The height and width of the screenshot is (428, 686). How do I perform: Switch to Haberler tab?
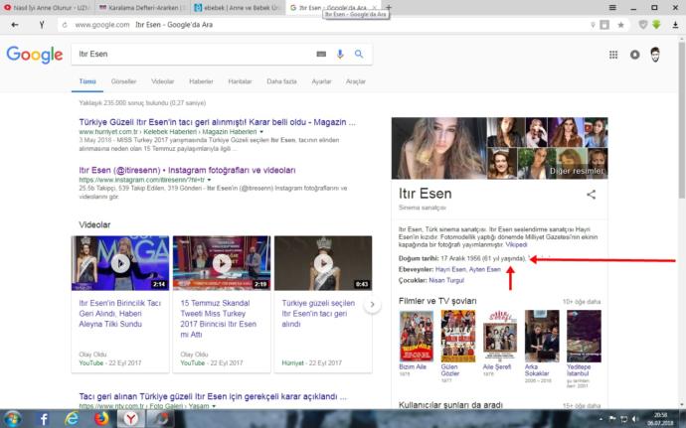[201, 81]
